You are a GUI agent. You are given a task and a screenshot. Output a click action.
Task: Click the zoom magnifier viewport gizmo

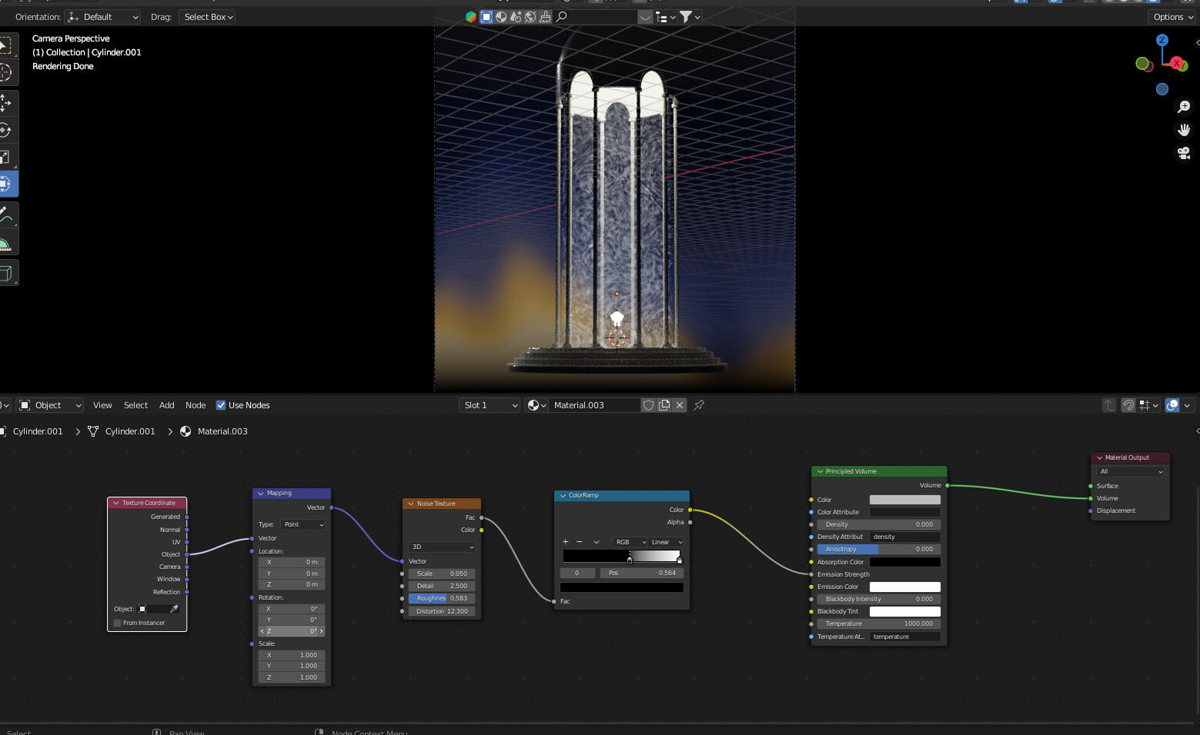click(1184, 107)
